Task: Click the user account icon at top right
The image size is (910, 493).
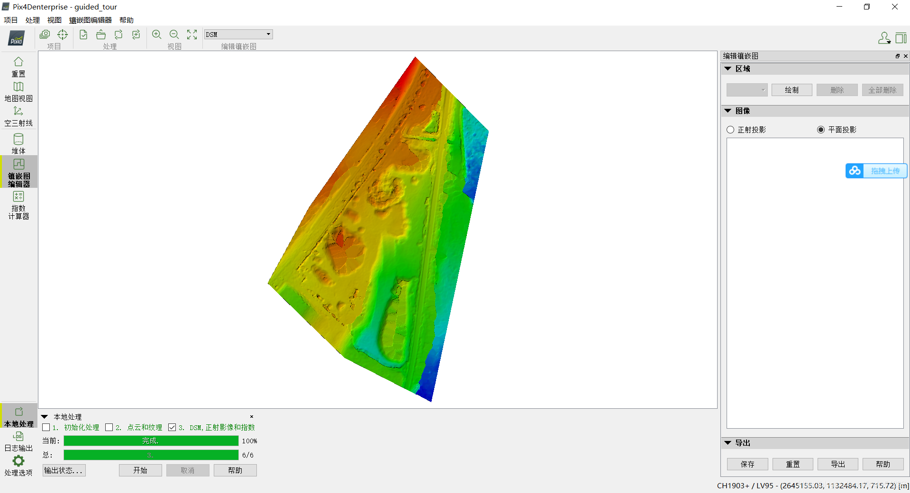Action: [884, 38]
